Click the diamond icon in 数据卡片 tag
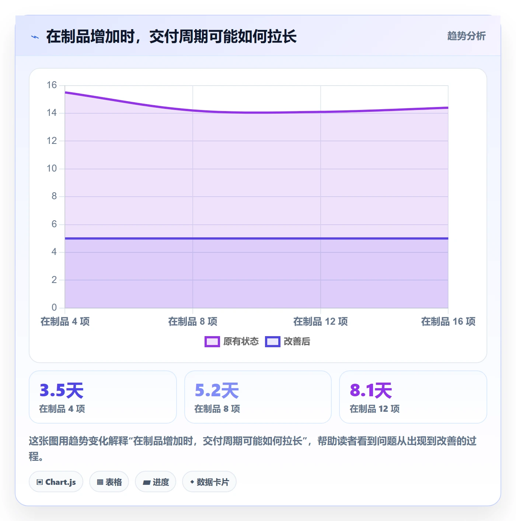This screenshot has width=516, height=521. [192, 482]
